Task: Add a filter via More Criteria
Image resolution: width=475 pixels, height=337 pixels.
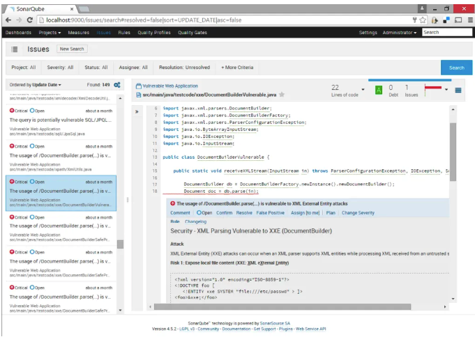Action: coord(237,68)
